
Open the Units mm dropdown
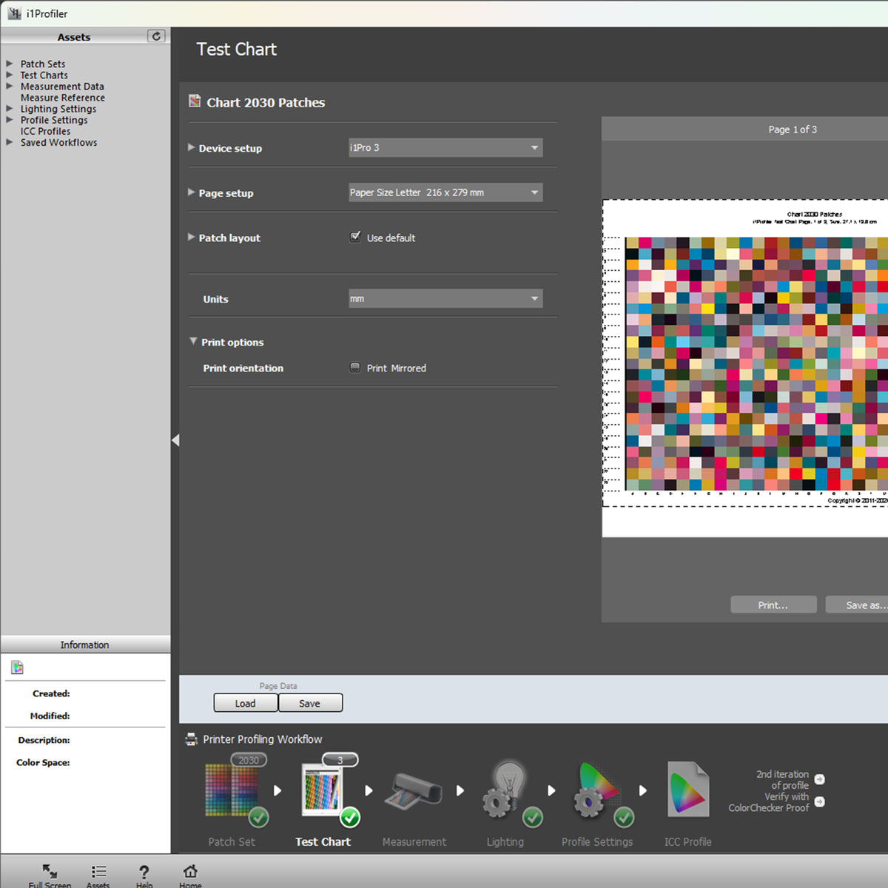445,298
